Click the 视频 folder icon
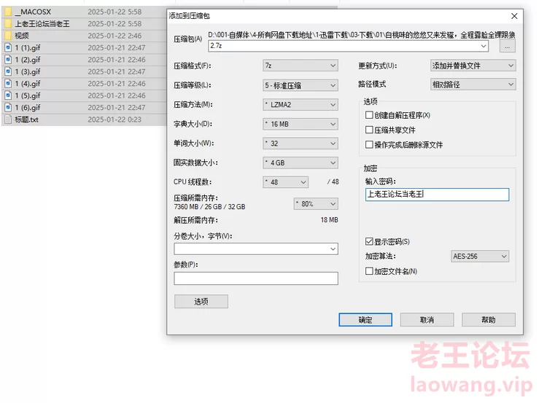 pos(8,36)
